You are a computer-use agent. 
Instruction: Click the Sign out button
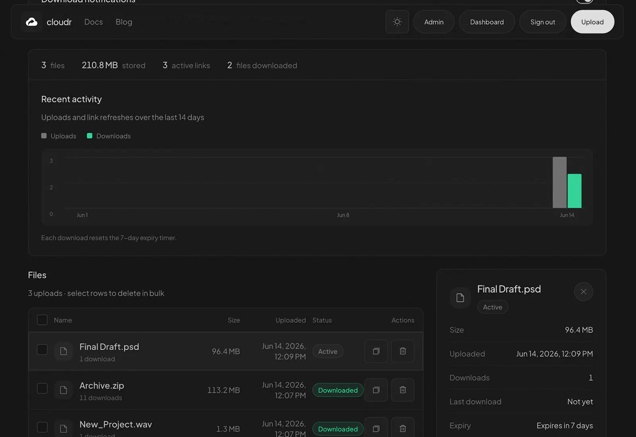pyautogui.click(x=543, y=22)
